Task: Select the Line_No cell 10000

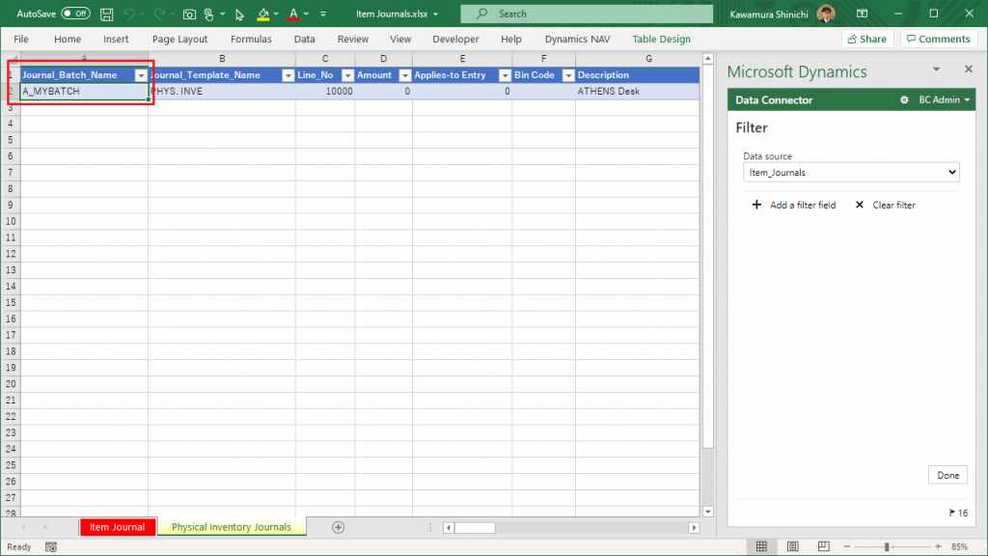Action: click(x=325, y=92)
